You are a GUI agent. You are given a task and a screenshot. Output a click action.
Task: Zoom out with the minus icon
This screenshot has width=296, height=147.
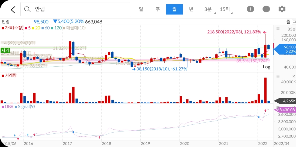coord(266,9)
